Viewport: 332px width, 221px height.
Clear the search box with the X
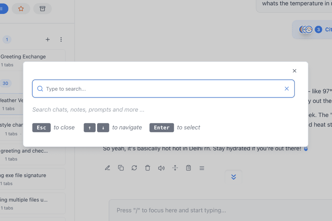287,88
